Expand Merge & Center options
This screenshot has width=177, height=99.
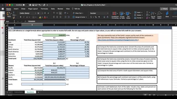[x=86, y=17]
